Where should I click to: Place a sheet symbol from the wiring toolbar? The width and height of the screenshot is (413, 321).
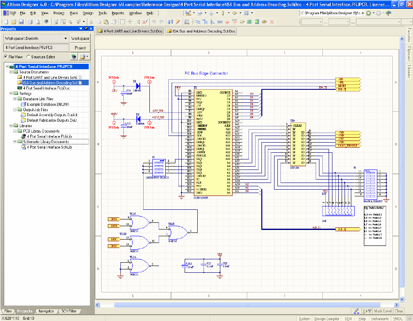coord(249,22)
